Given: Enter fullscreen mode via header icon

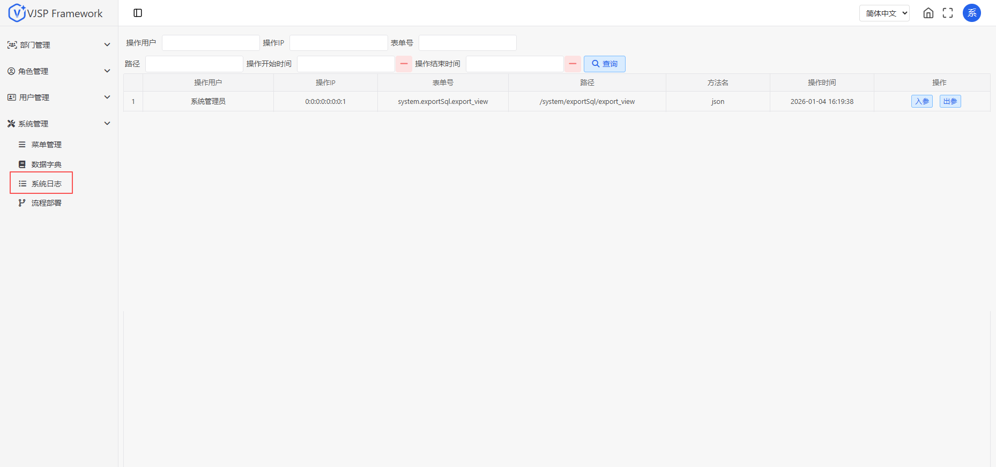Looking at the screenshot, I should [x=947, y=13].
